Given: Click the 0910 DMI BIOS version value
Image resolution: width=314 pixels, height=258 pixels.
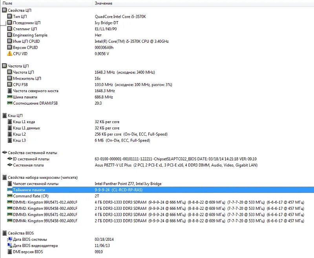Looking at the screenshot, I should point(99,252).
